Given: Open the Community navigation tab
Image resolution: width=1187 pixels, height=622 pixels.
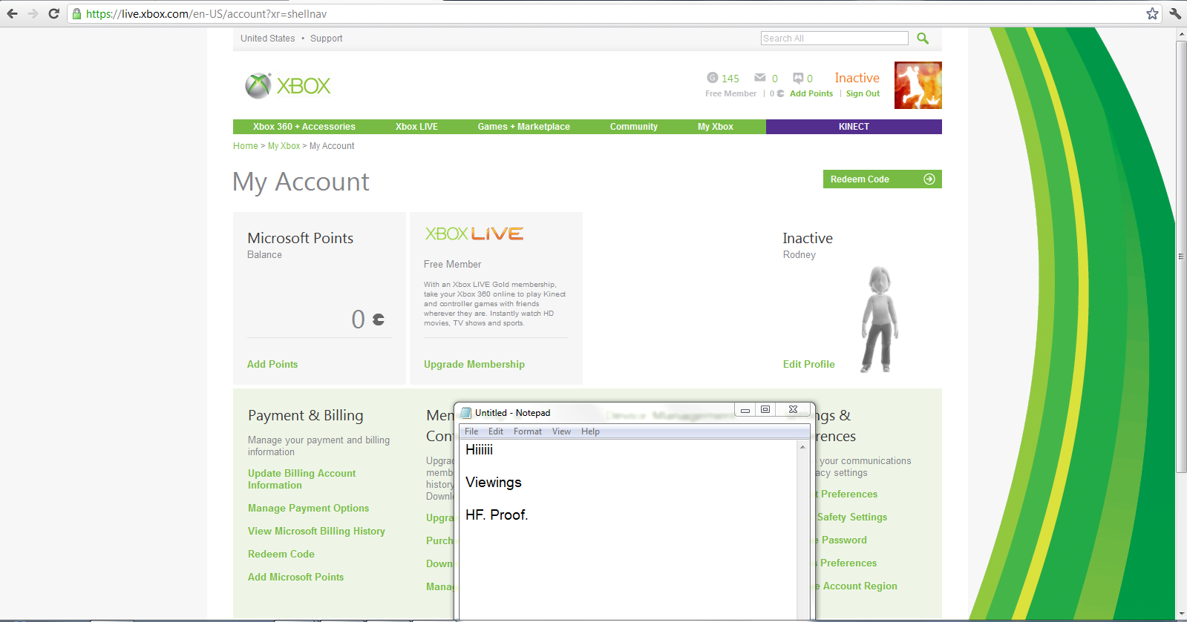Looking at the screenshot, I should (634, 127).
